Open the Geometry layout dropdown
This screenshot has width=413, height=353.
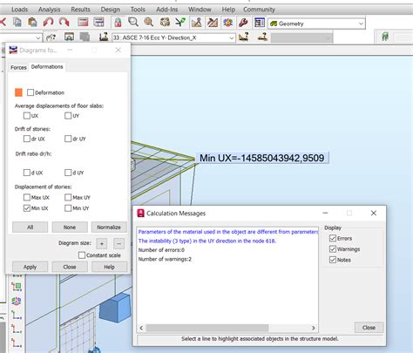[x=316, y=24]
